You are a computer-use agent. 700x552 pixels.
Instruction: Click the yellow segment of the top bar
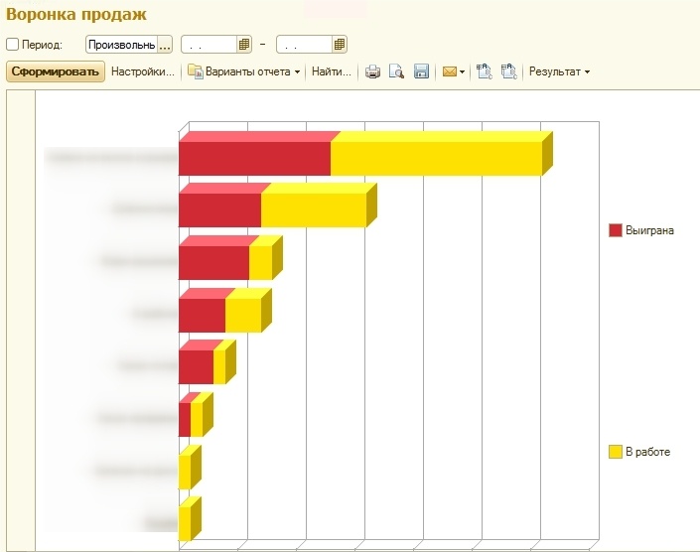[x=436, y=159]
